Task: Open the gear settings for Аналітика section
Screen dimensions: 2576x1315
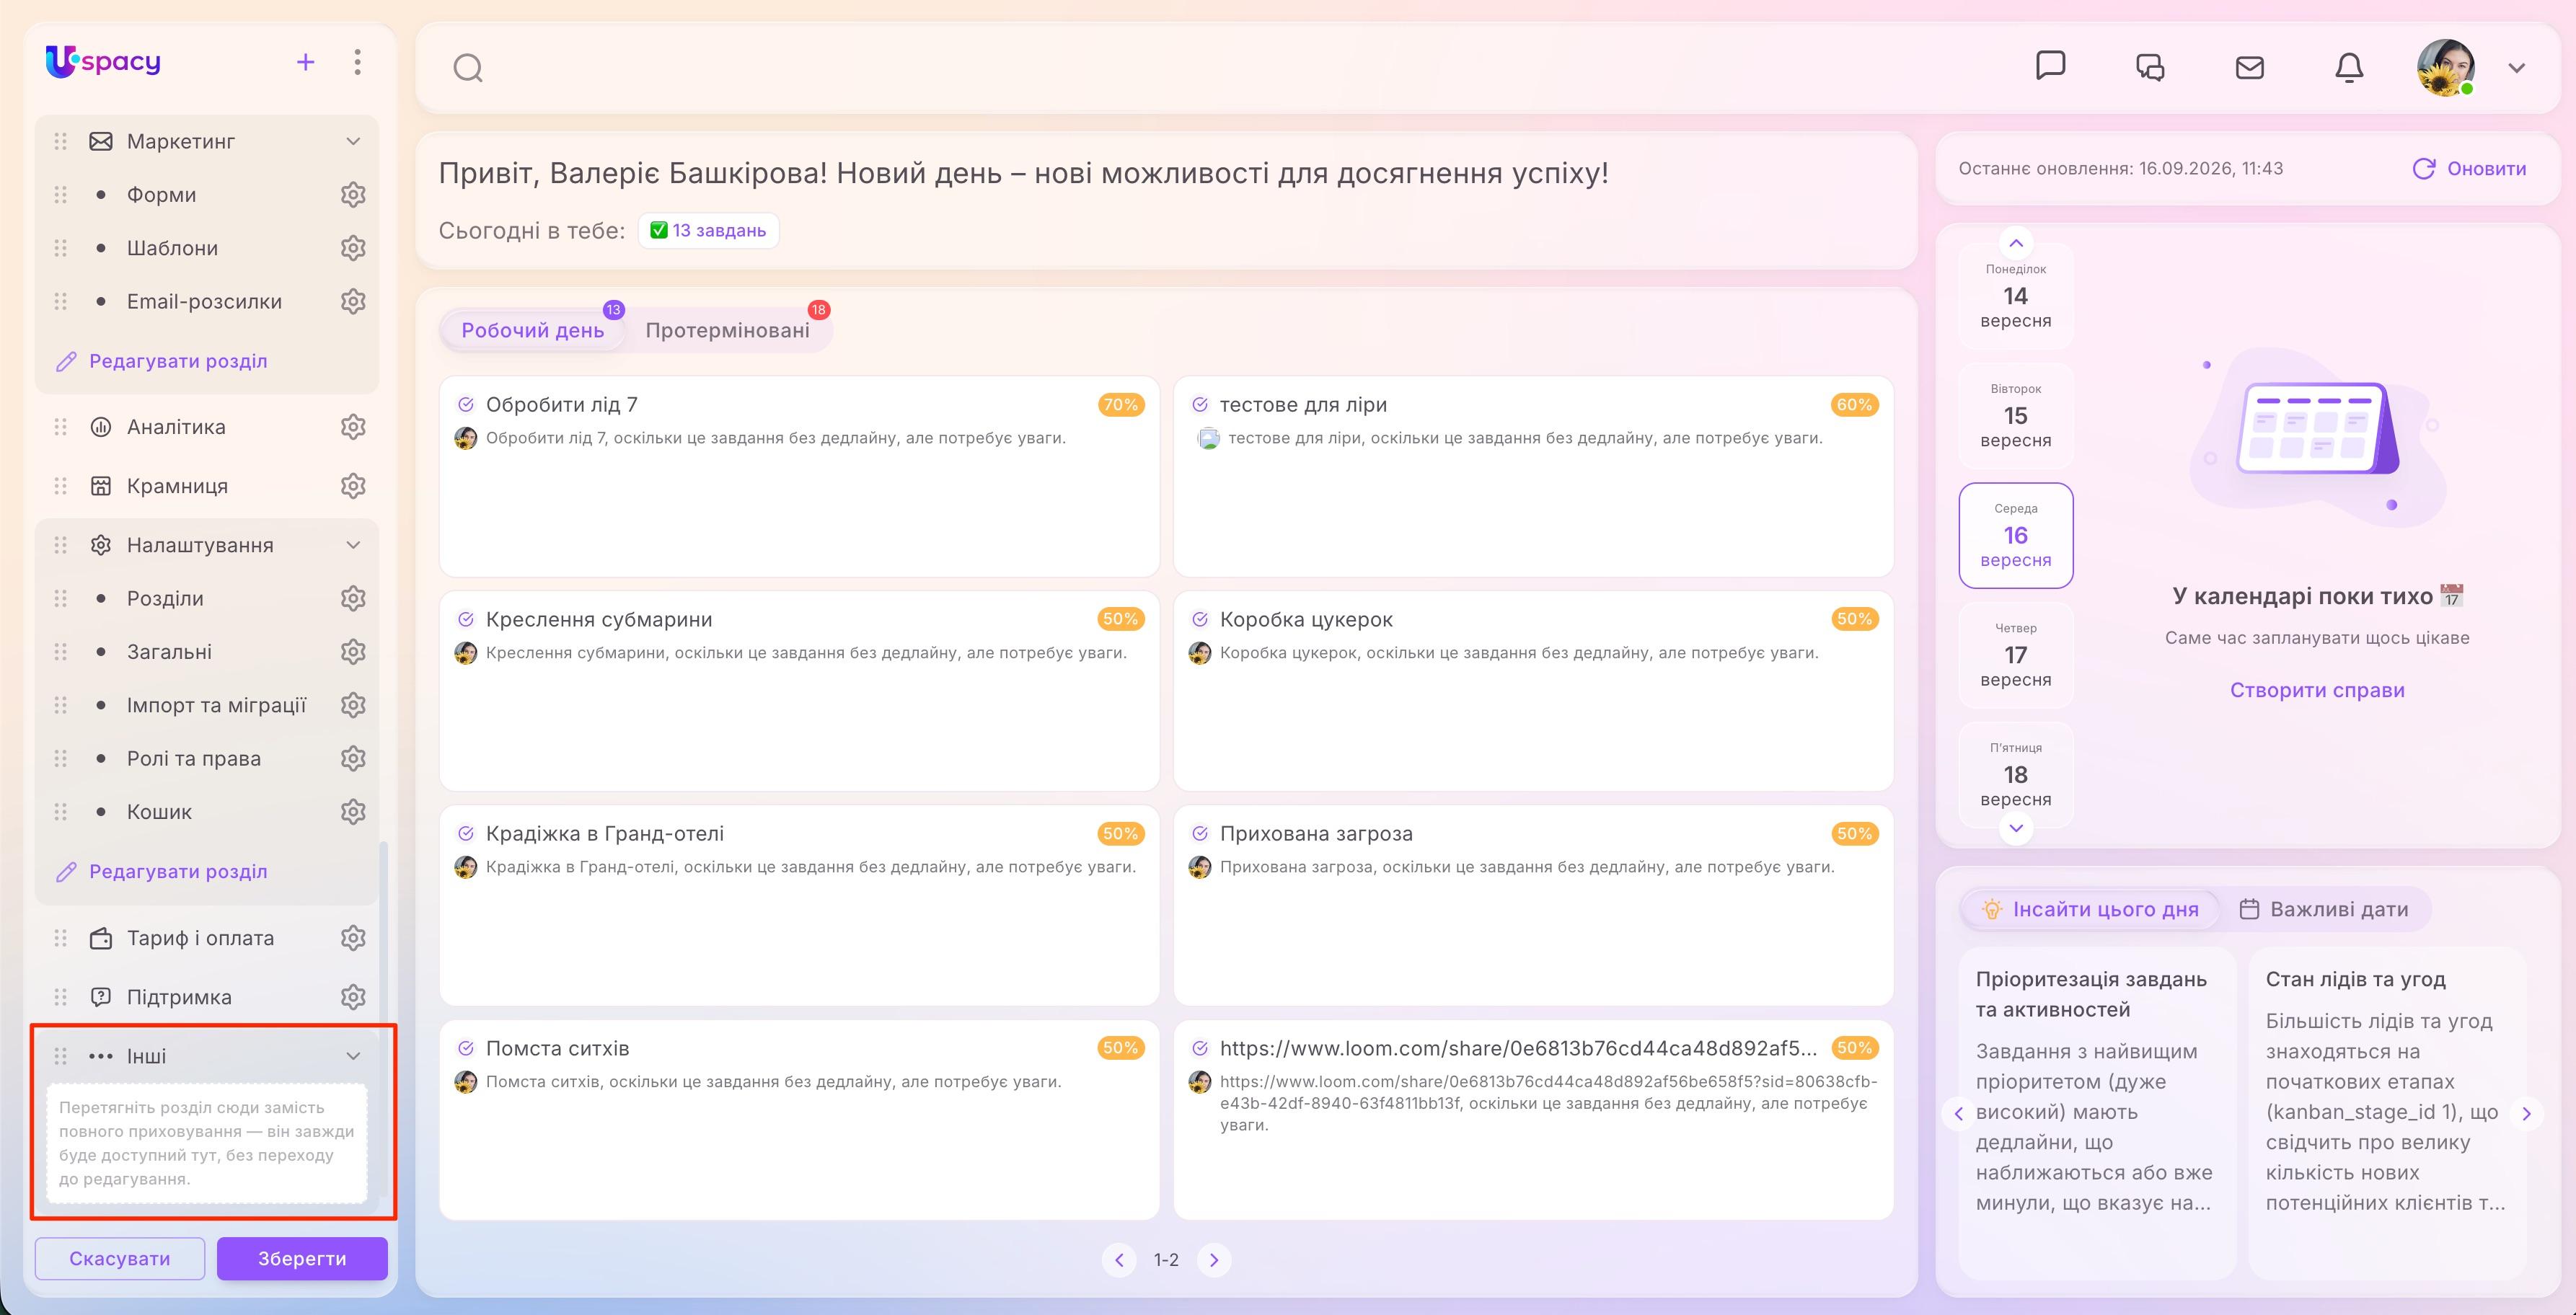Action: (353, 427)
